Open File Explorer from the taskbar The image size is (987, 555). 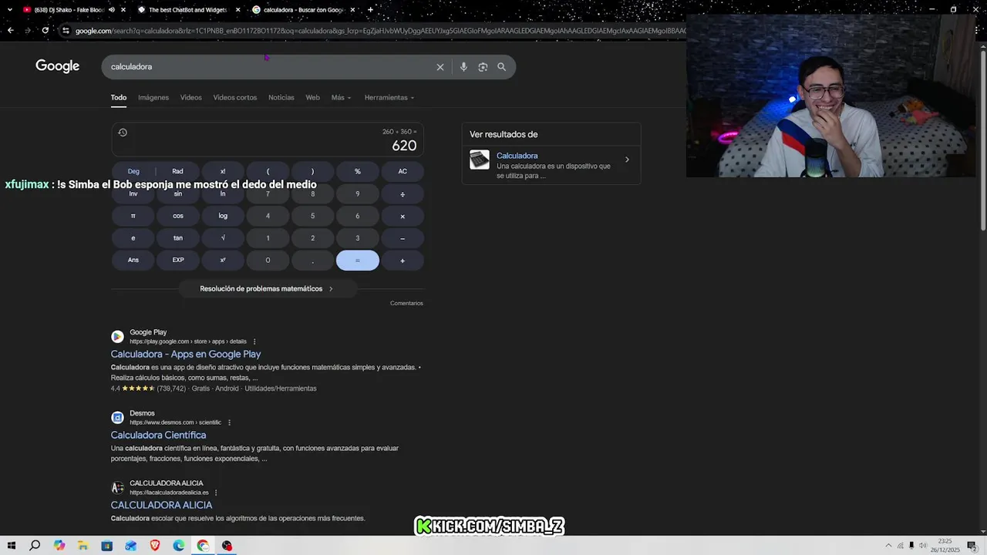click(83, 546)
